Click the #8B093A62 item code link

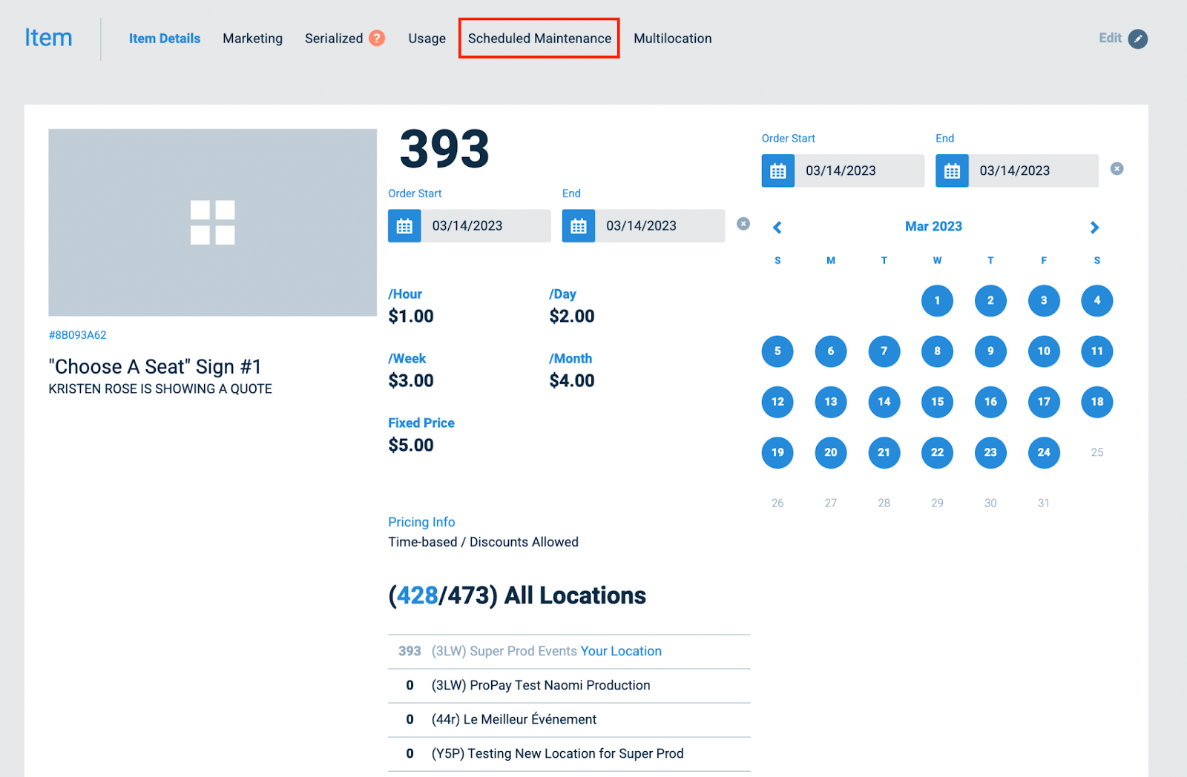click(x=77, y=334)
